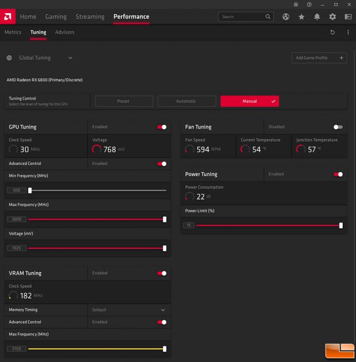This screenshot has width=356, height=362.
Task: Click the GPU Min Frequency slider handle
Action: [30, 190]
